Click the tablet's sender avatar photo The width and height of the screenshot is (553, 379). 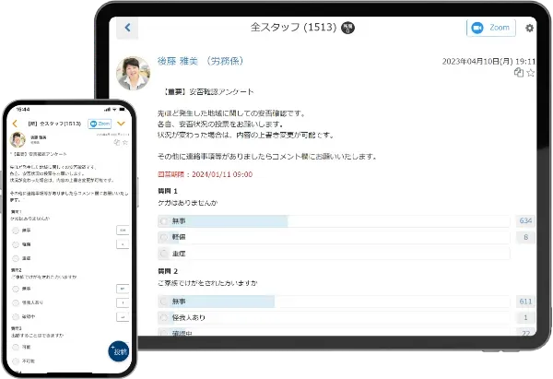point(134,73)
